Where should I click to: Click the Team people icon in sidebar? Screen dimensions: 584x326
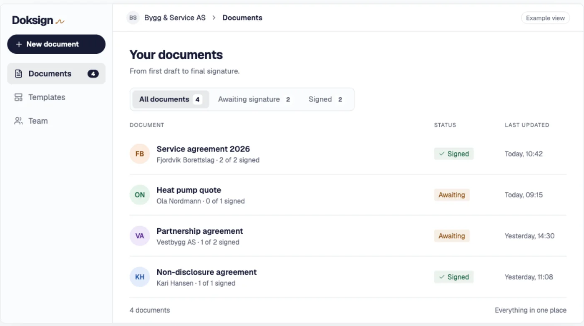pos(18,121)
